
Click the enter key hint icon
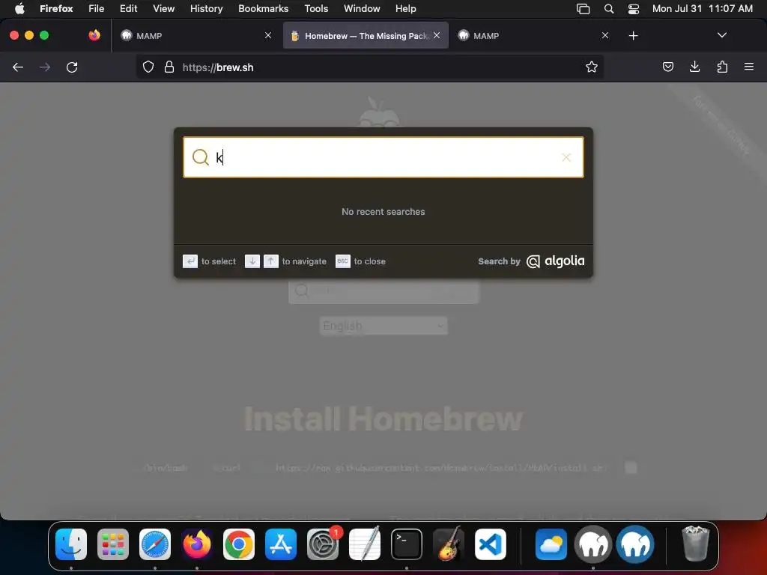pos(190,261)
